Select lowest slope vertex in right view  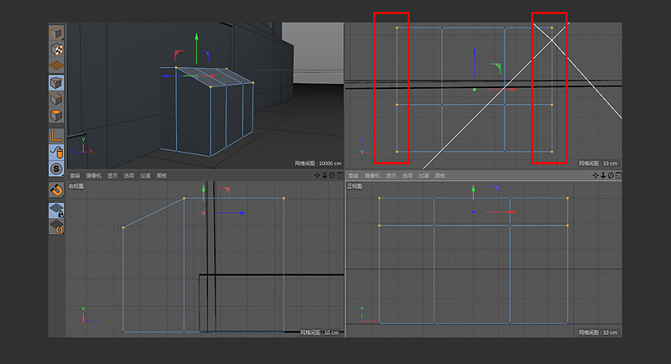tap(123, 227)
